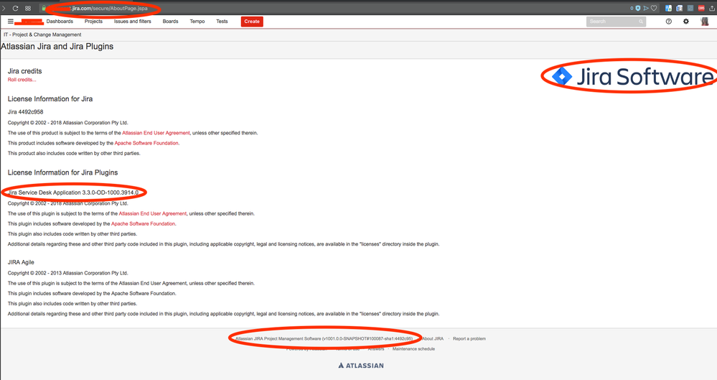Click the red Create button
The height and width of the screenshot is (380, 717).
pyautogui.click(x=252, y=22)
